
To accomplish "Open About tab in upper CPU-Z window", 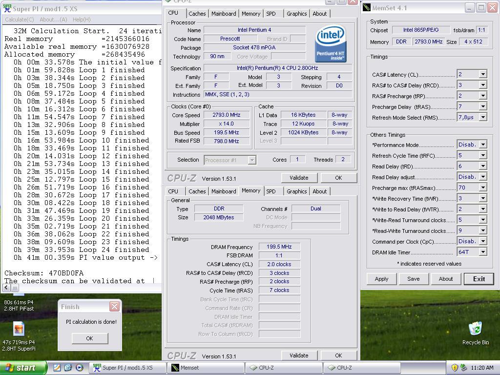I will click(x=319, y=13).
